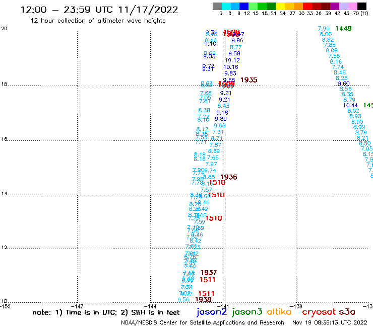Click the wave height value '7.56'
The width and height of the screenshot is (373, 327).
point(334,56)
